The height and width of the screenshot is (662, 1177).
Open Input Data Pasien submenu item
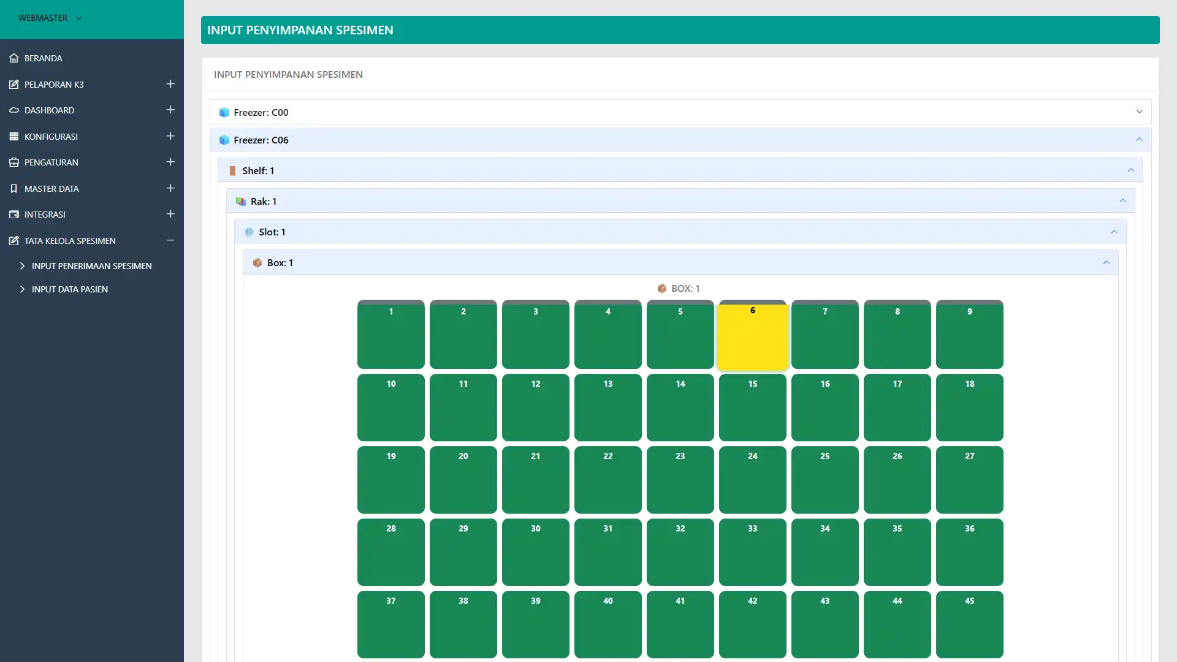point(69,289)
